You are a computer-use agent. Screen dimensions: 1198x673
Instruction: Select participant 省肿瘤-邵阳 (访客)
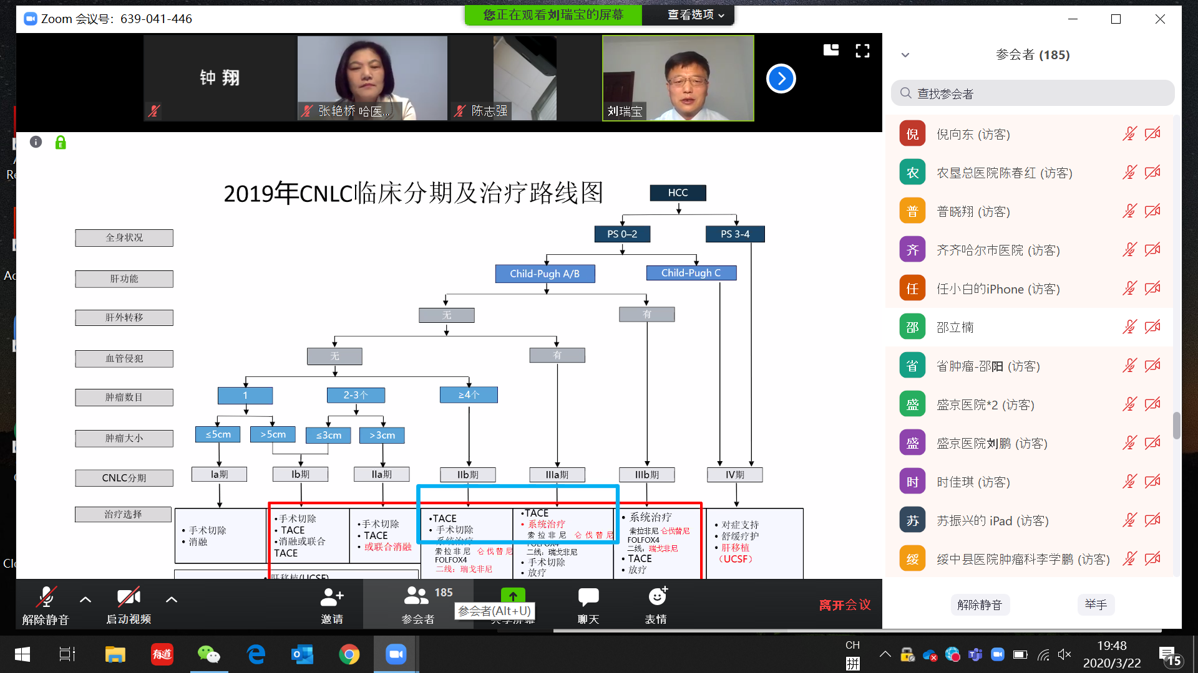click(x=1029, y=366)
